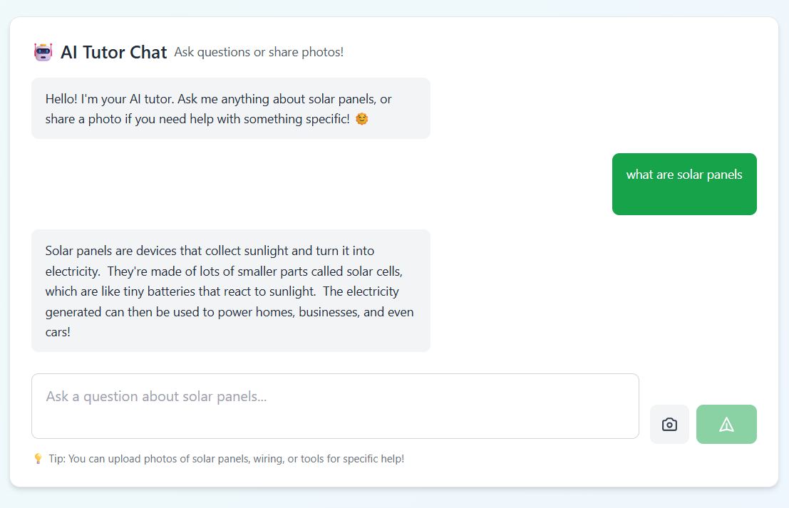Click the camera photo upload icon
This screenshot has height=508, width=789.
click(669, 425)
